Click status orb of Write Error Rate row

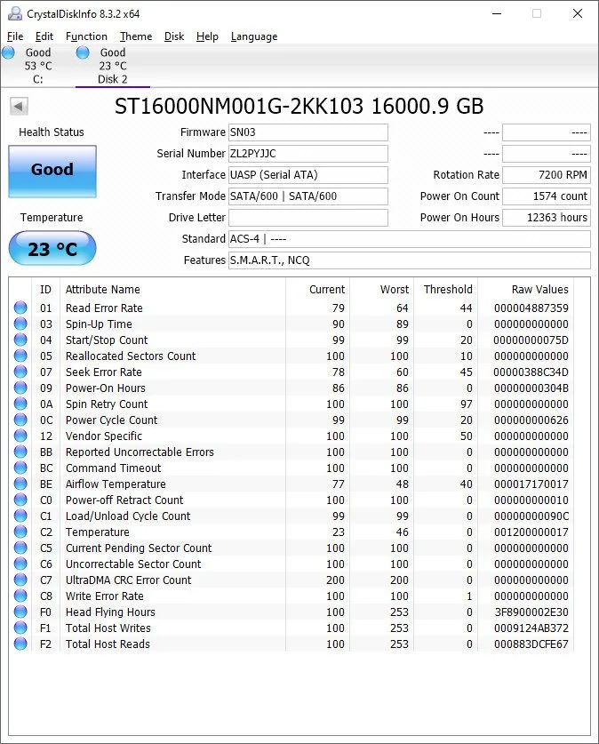(20, 596)
